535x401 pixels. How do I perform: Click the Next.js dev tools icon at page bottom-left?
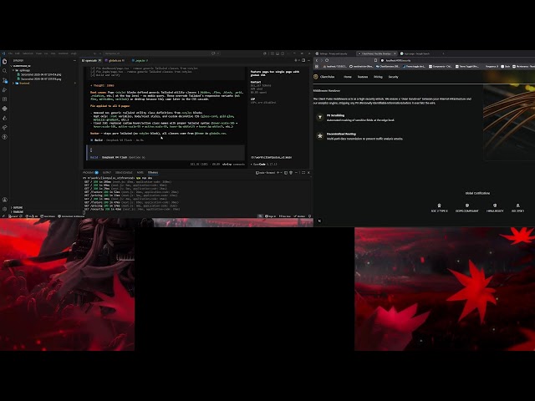[319, 221]
